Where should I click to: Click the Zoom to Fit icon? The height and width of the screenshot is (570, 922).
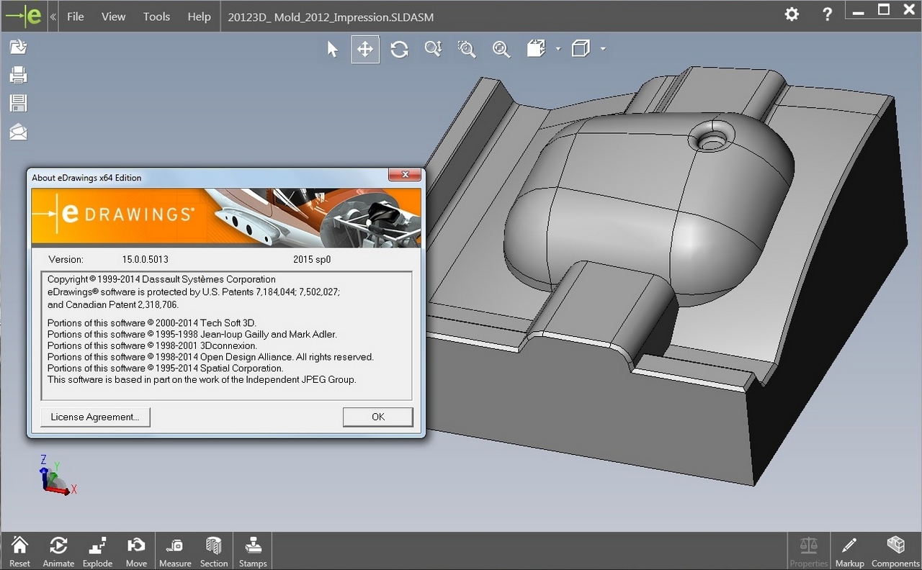point(501,49)
